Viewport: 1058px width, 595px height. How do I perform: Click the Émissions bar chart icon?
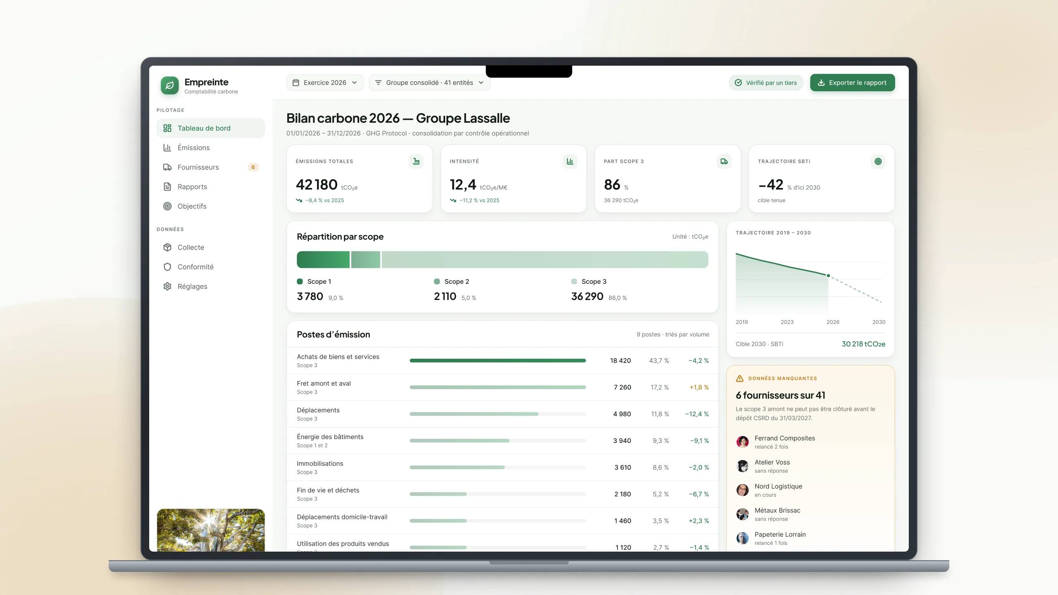[x=167, y=148]
